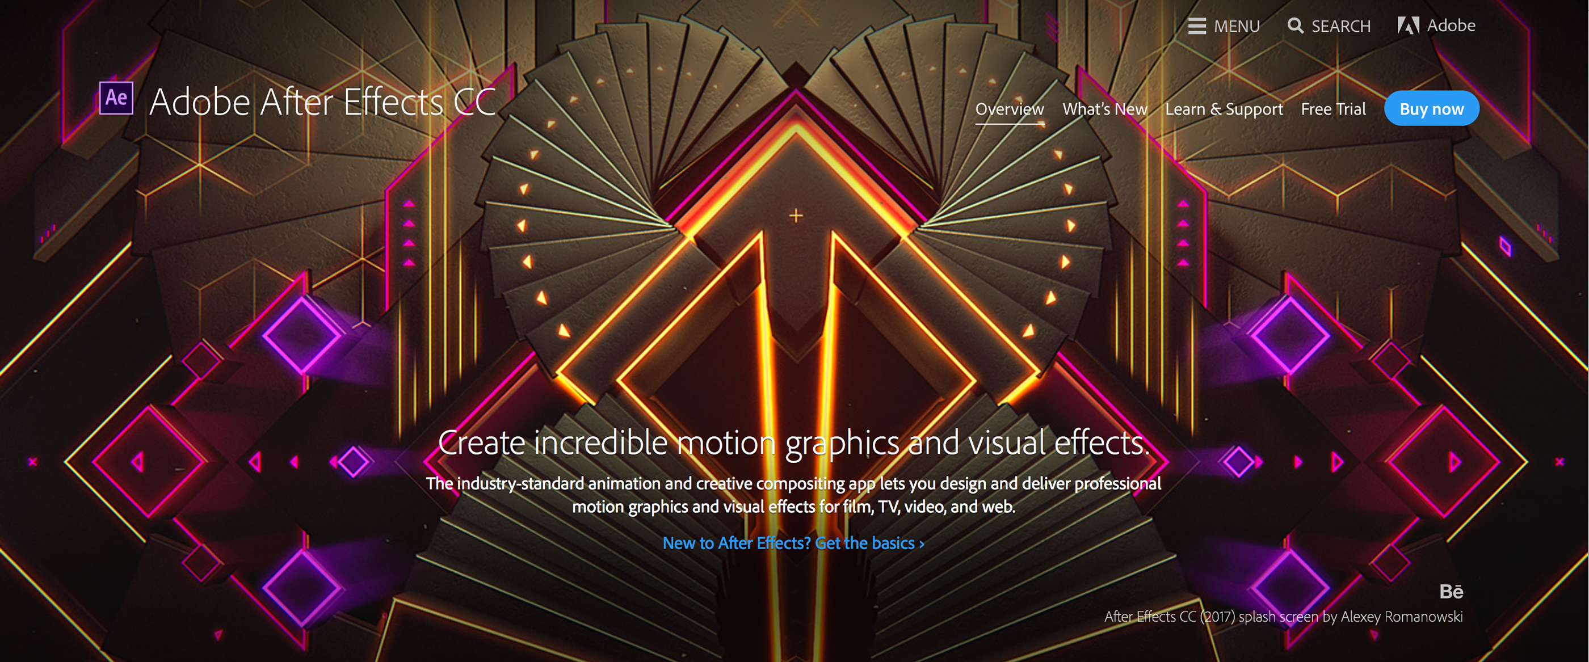Click the Adobe logo icon
1589x662 pixels.
tap(1409, 26)
